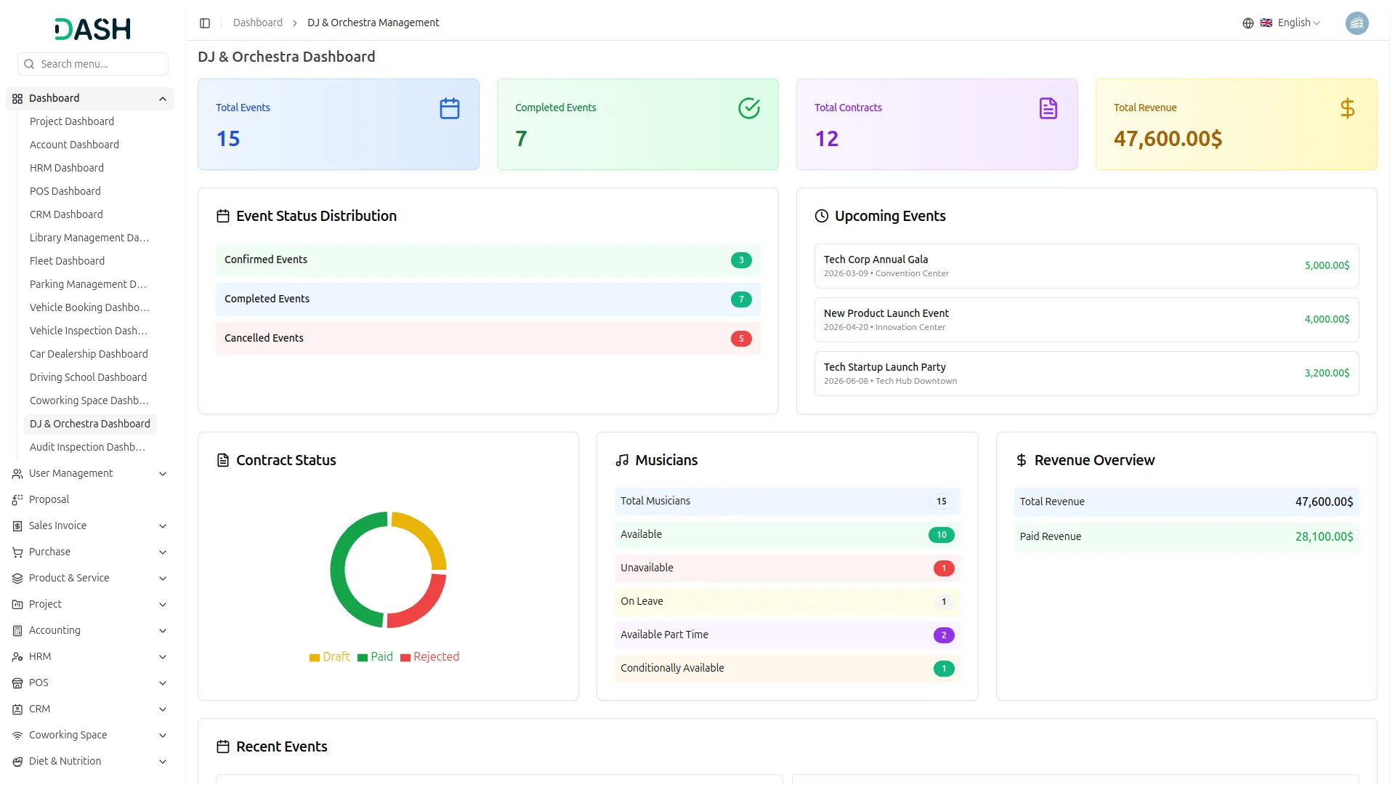Click the dollar icon in Total Revenue card
The image size is (1395, 785).
click(1347, 109)
